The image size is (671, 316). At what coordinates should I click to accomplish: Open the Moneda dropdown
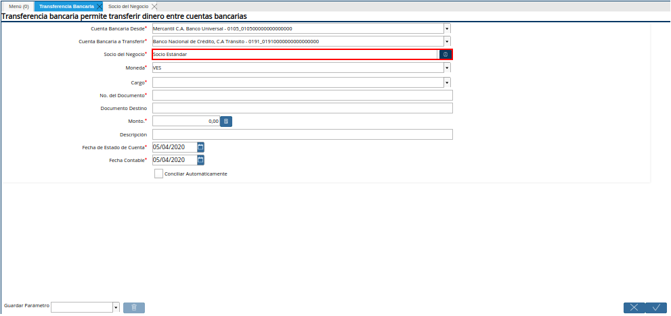point(447,68)
